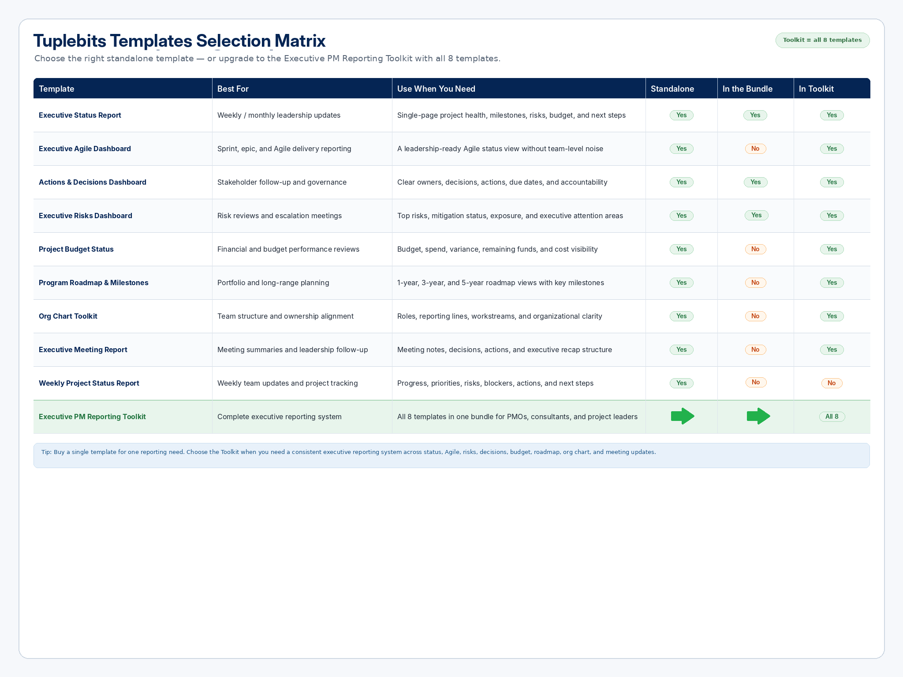This screenshot has width=903, height=677.
Task: Click the Standalone 'Yes' badge for Executive Status Report
Action: (x=681, y=115)
